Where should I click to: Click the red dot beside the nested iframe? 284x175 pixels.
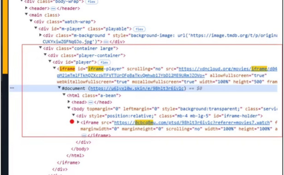click(72, 122)
